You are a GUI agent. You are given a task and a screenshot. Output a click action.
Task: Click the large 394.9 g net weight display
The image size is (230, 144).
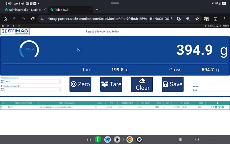(x=202, y=50)
